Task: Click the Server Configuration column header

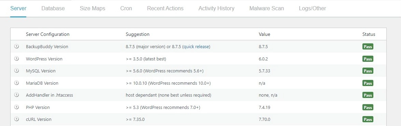Action: click(47, 34)
